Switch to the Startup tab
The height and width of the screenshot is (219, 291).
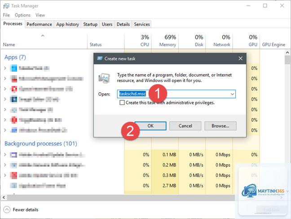pyautogui.click(x=90, y=24)
